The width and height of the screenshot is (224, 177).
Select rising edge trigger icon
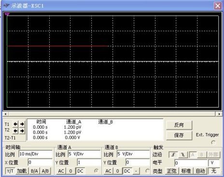(173, 155)
